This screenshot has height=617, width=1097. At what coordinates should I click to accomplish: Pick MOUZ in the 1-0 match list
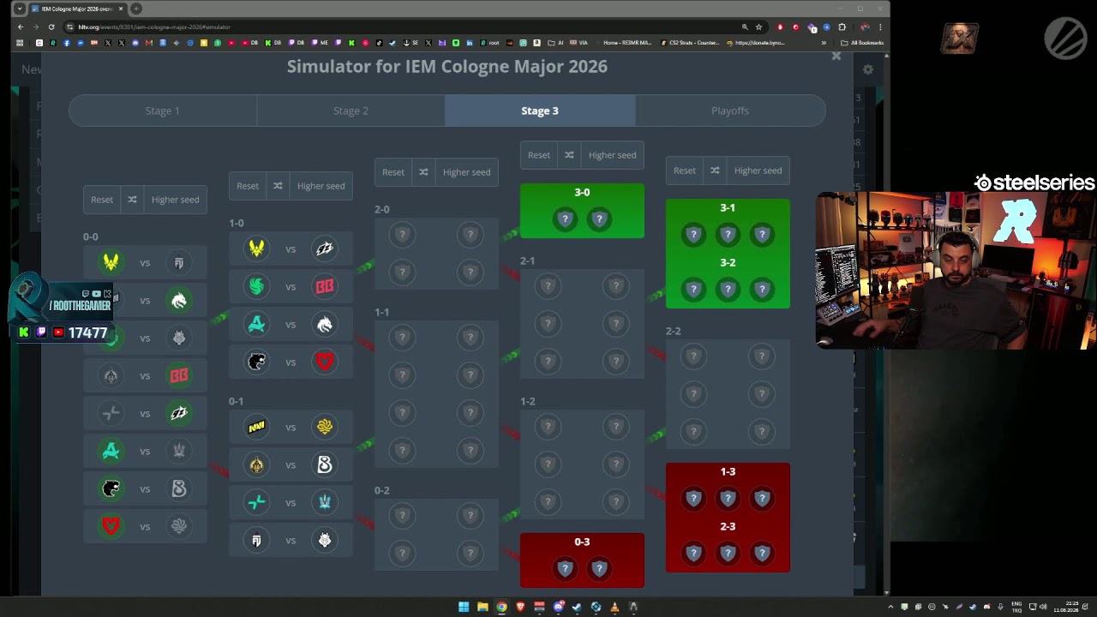pos(325,362)
